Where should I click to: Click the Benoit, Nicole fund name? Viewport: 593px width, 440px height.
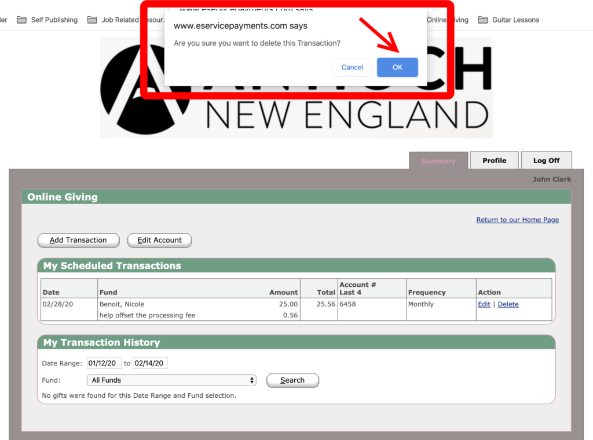pos(122,304)
